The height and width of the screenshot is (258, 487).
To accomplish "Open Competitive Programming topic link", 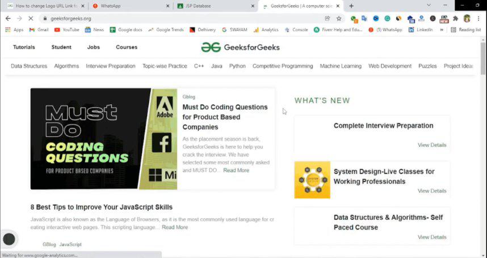I will click(x=283, y=66).
